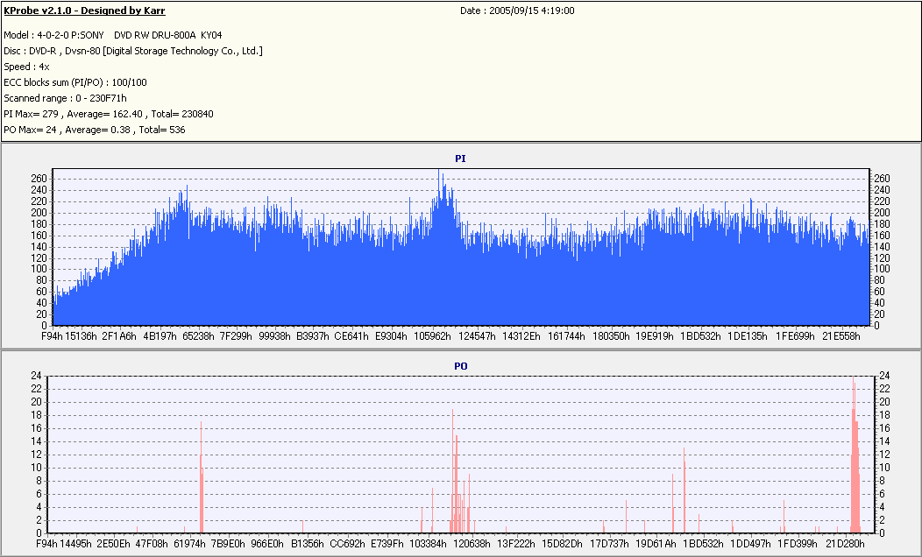This screenshot has height=557, width=922.
Task: Click the Disc DVD-R Dvsn-80 line
Action: (x=133, y=51)
